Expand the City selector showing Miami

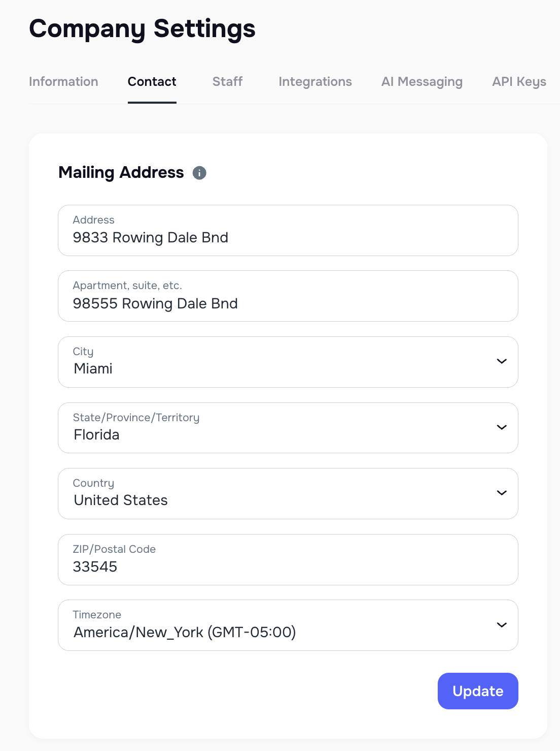point(288,362)
